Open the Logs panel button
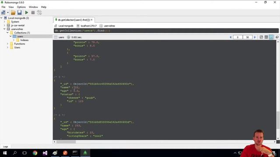The height and width of the screenshot is (157, 280). [6, 147]
